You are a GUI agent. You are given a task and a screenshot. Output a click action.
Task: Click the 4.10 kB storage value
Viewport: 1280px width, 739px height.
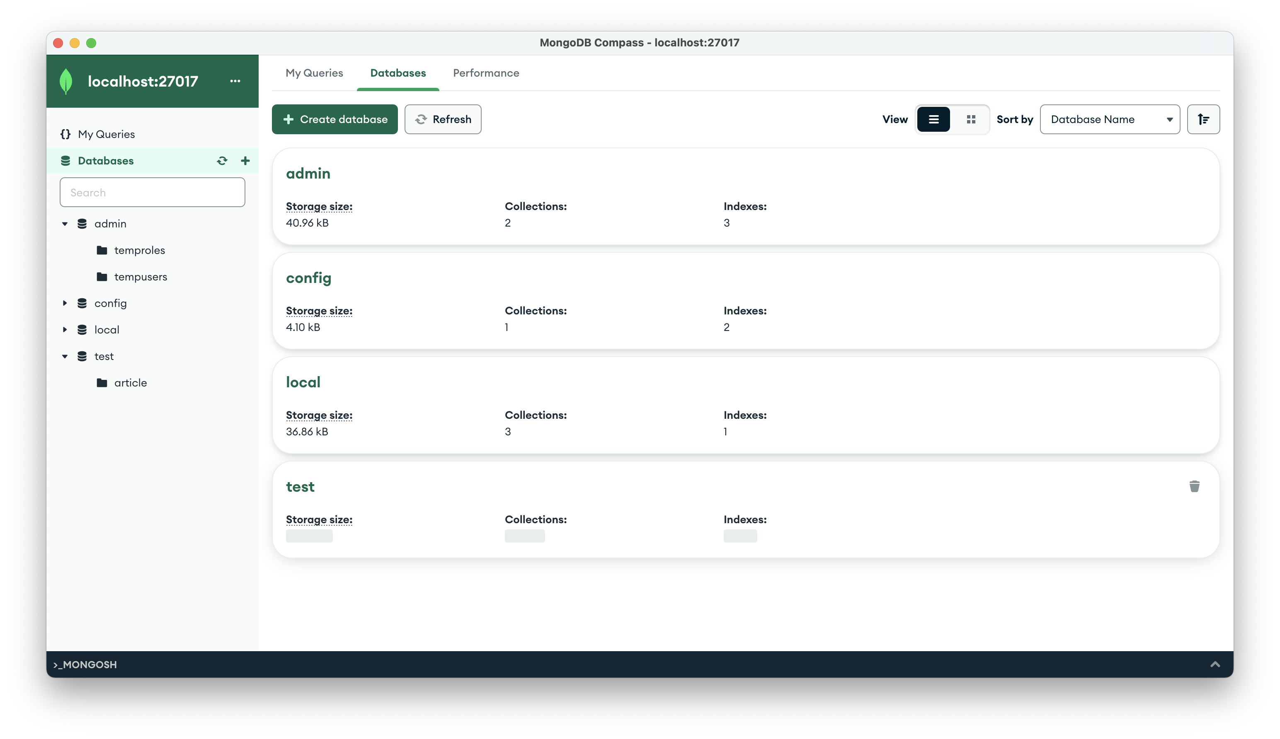click(x=303, y=327)
